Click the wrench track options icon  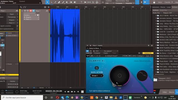click(21, 7)
